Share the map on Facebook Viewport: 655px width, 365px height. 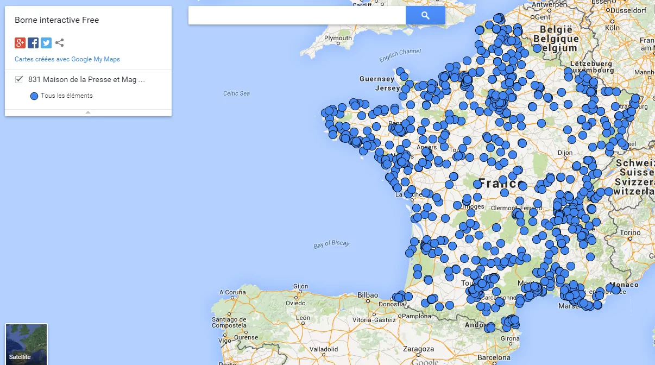coord(33,43)
